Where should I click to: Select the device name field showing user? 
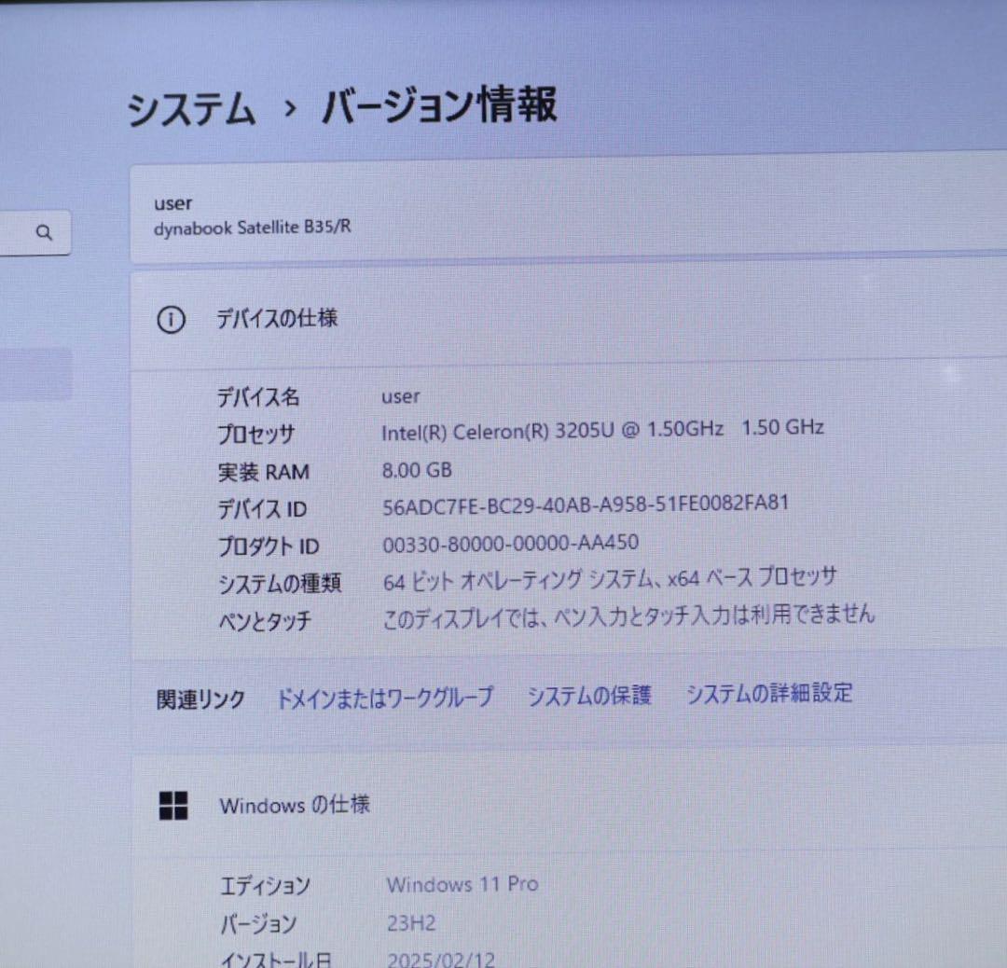pos(400,395)
